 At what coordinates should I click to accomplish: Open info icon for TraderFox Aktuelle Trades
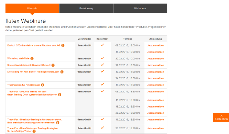pos(59,94)
